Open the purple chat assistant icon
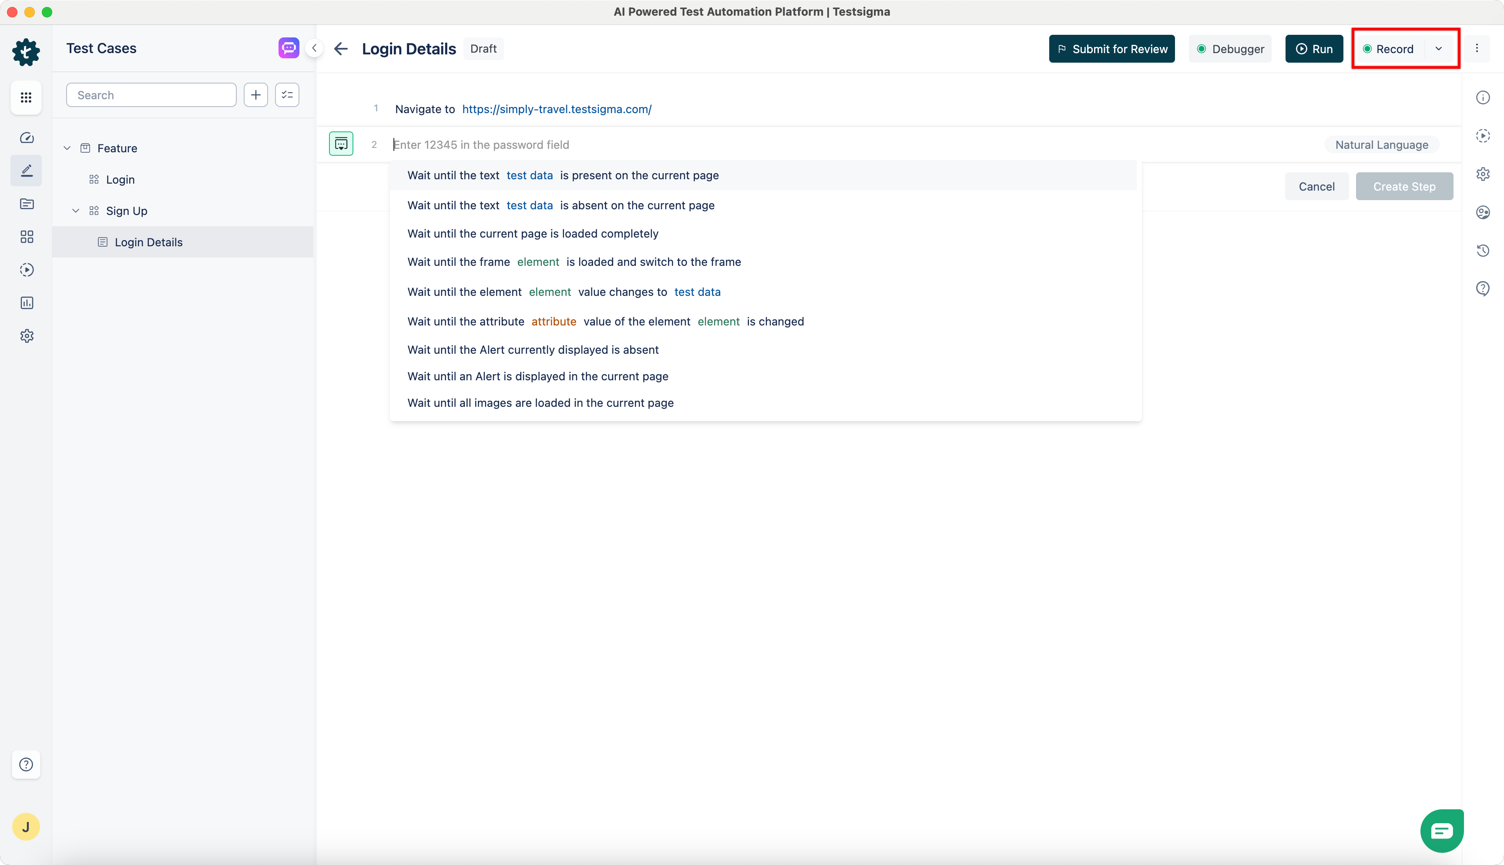1504x865 pixels. coord(289,47)
